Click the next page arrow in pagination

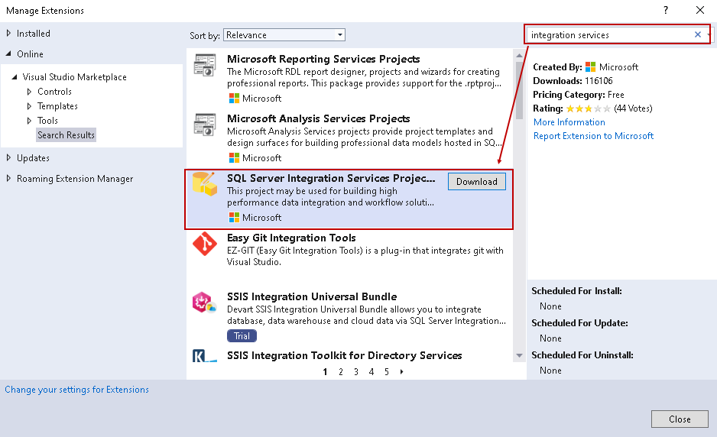tap(402, 372)
